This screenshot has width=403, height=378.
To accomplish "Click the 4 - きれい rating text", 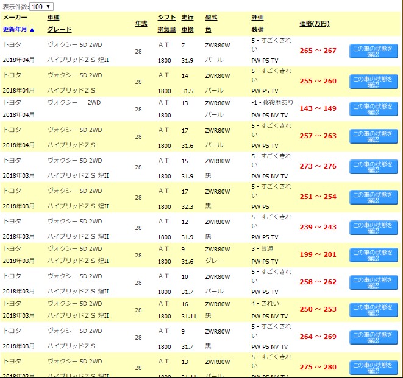I will (x=265, y=304).
